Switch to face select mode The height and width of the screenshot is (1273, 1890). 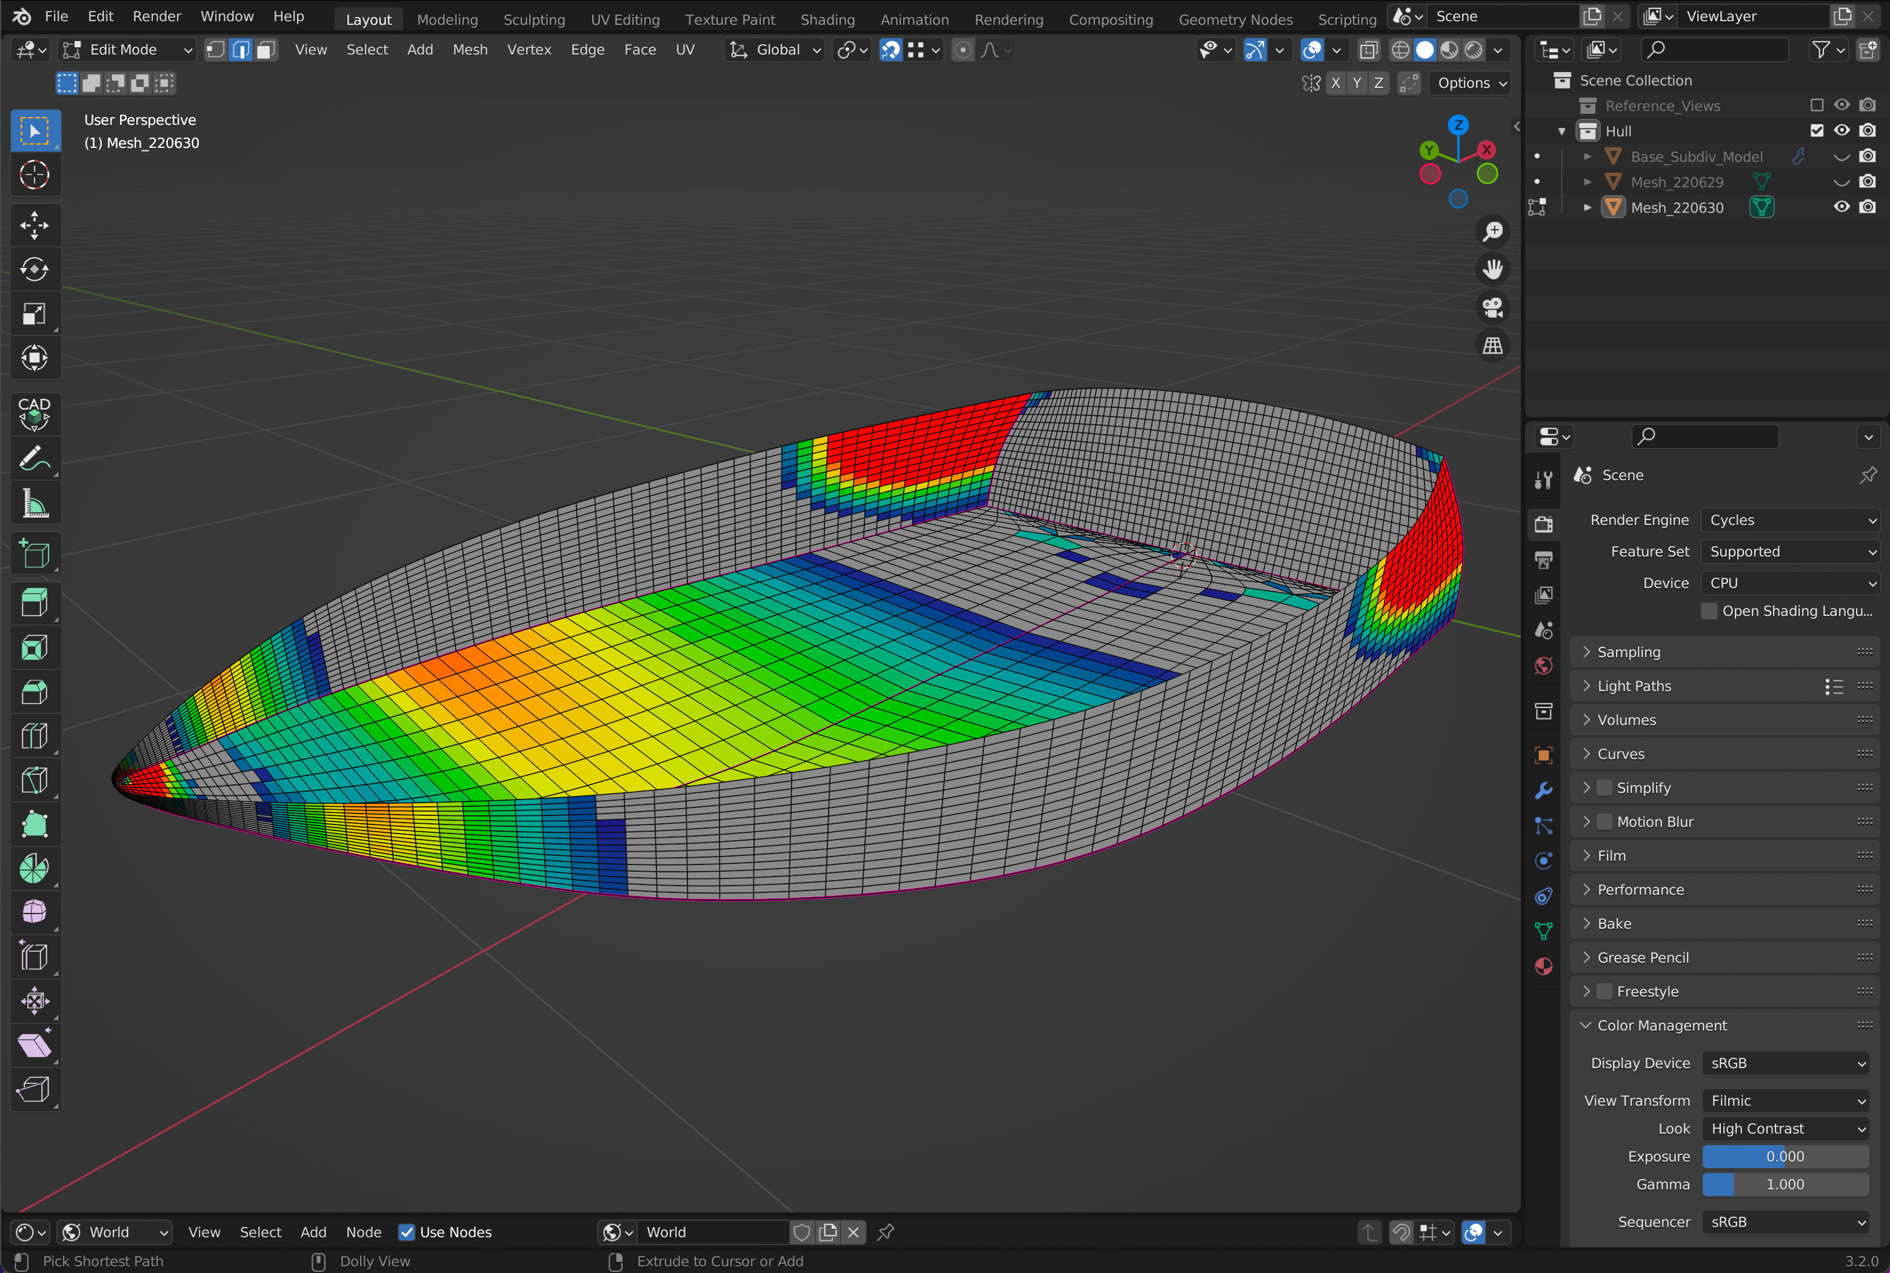265,50
